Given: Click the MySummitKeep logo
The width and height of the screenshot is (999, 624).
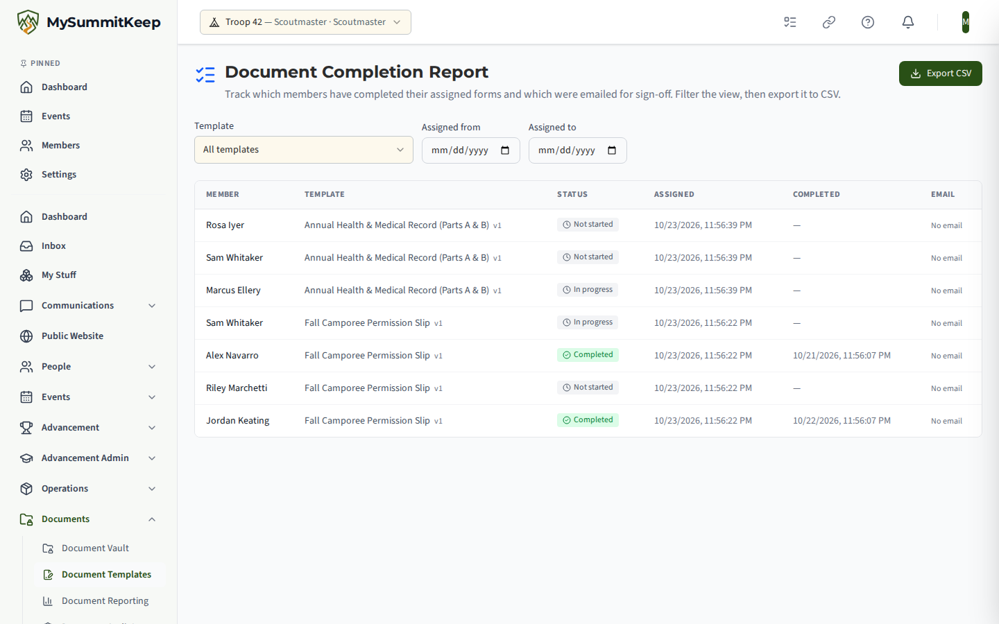Looking at the screenshot, I should tap(89, 22).
